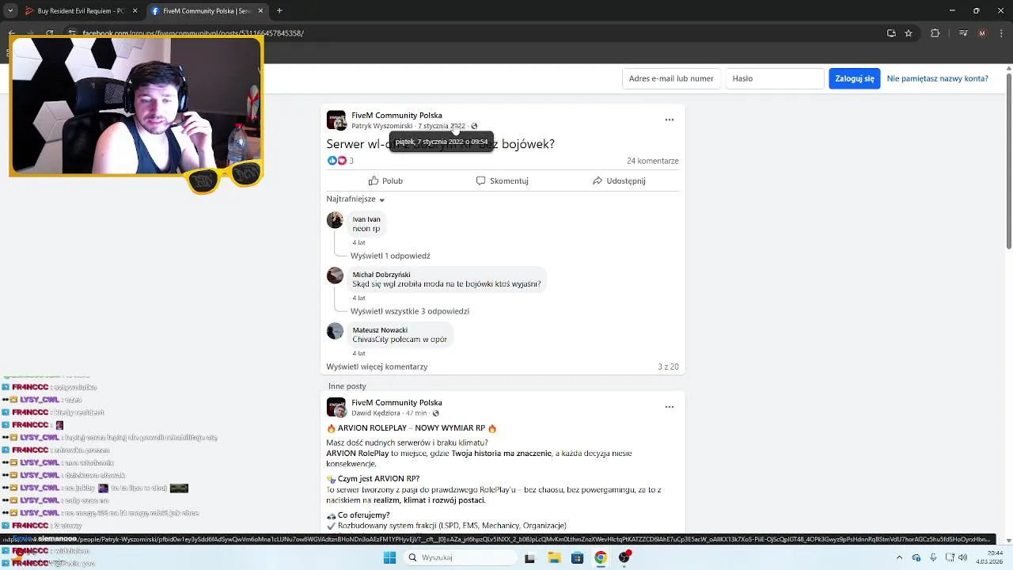Open Task View on the taskbar
Viewport: 1013px width, 570px height.
pyautogui.click(x=529, y=557)
